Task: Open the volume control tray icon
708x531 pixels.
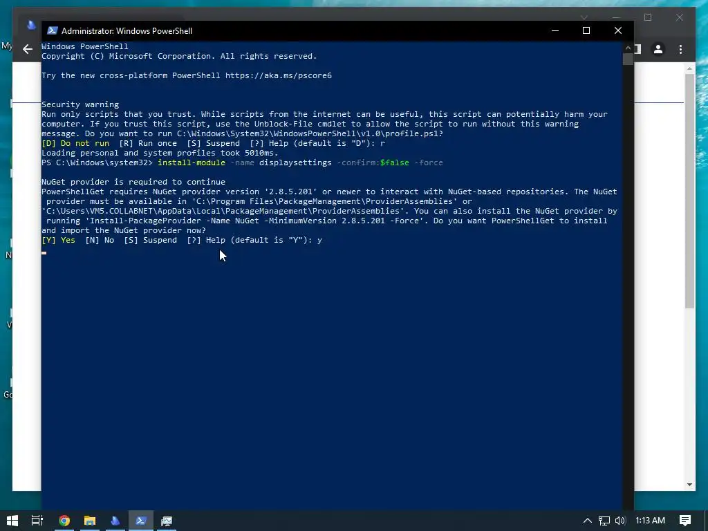Action: click(x=620, y=521)
